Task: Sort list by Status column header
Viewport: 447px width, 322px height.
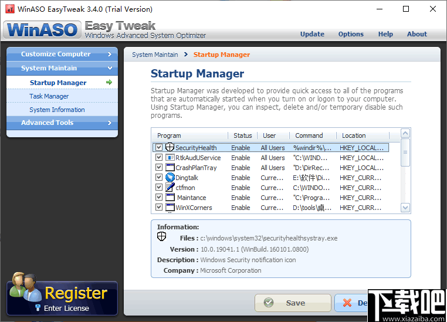Action: tap(243, 135)
